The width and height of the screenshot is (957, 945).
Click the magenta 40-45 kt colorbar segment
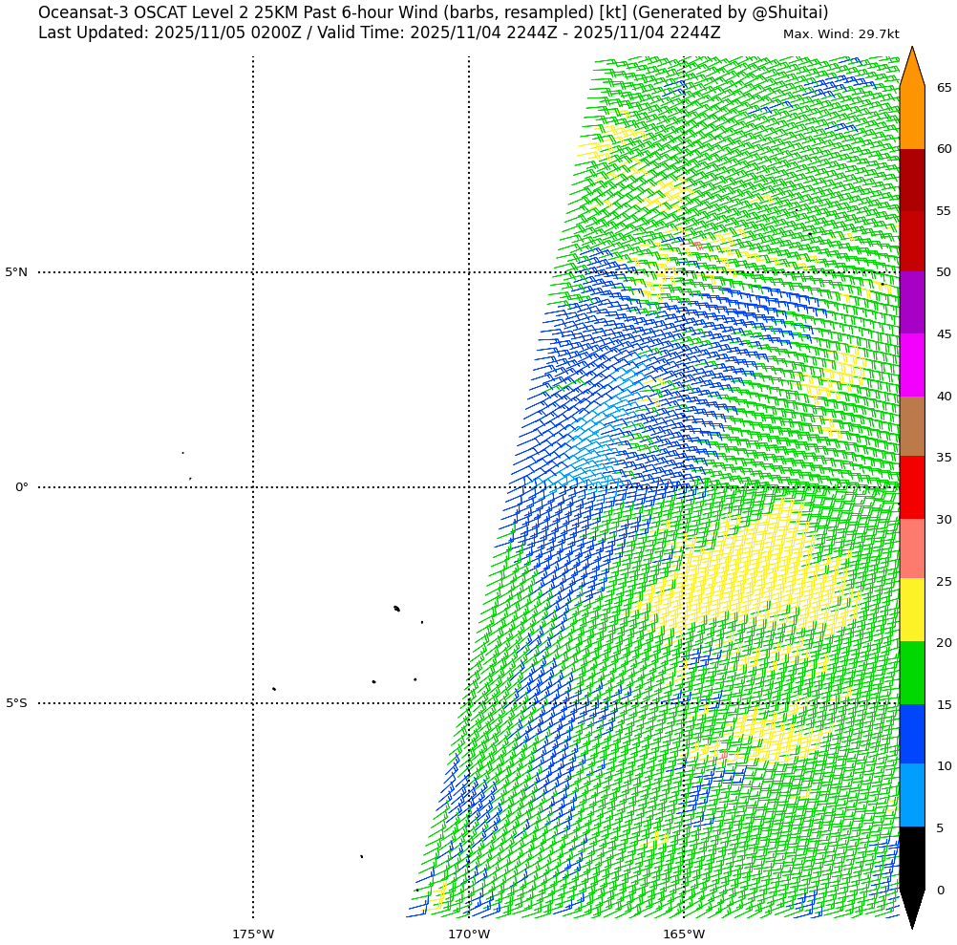912,365
